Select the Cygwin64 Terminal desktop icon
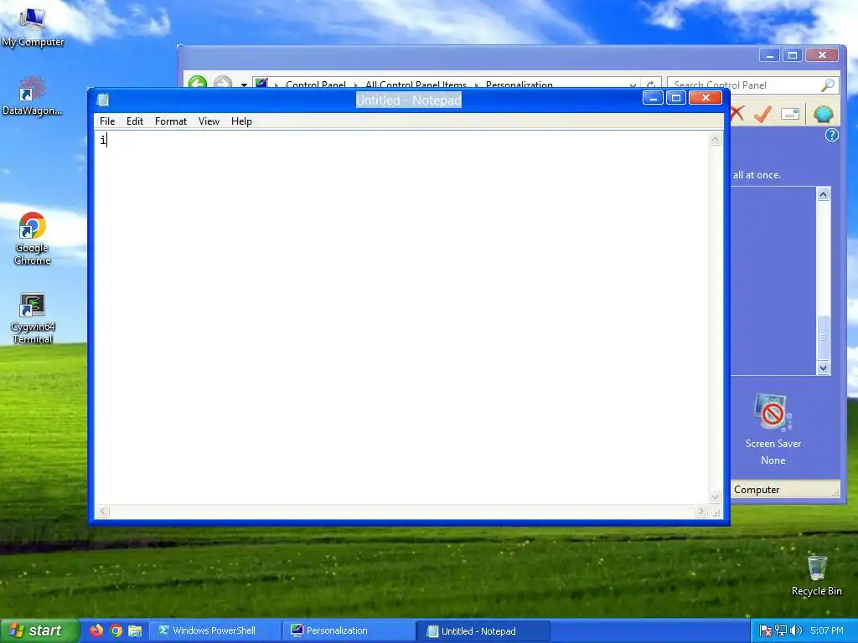The image size is (858, 643). [x=33, y=319]
